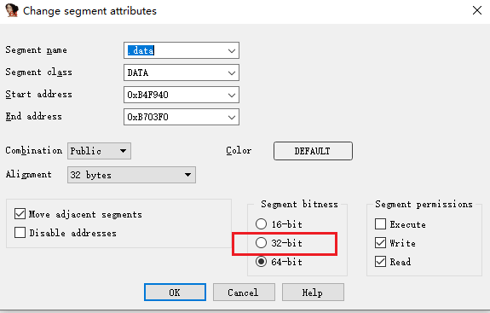Click the IDA application icon in title bar
The height and width of the screenshot is (313, 490).
tap(12, 10)
